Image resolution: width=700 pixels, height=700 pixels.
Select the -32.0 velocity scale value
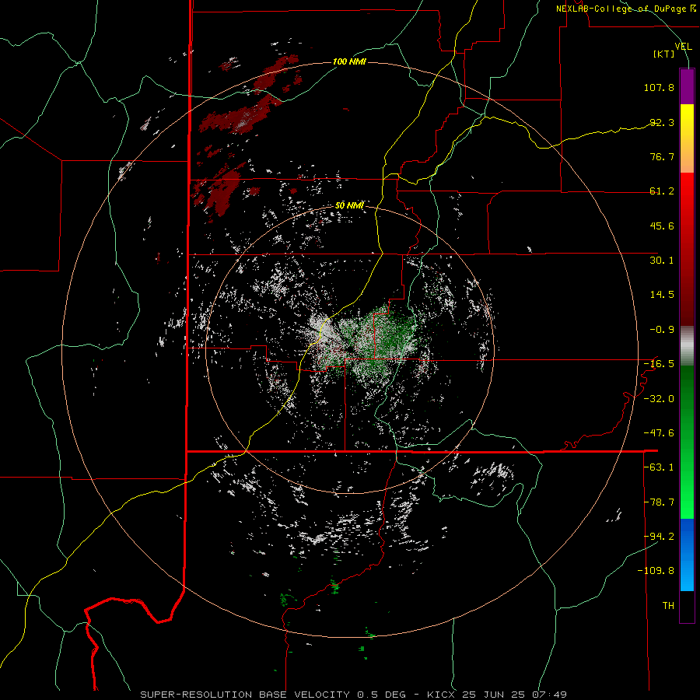(659, 399)
